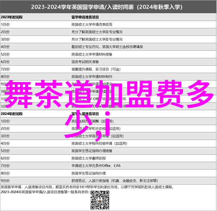Click the 2月份 row label

coord(6,32)
